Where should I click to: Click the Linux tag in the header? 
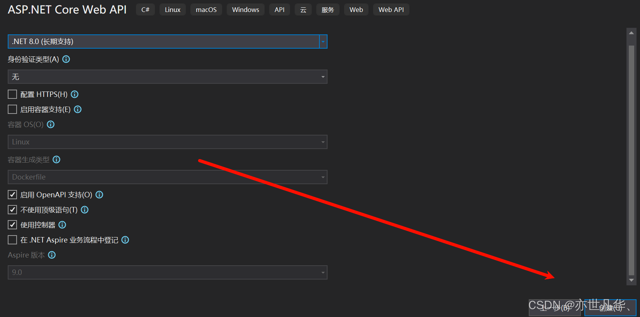click(x=173, y=10)
